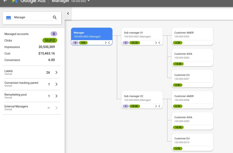Click the back arrow in the header
Image resolution: width=233 pixels, height=153 pixels.
click(5, 1)
